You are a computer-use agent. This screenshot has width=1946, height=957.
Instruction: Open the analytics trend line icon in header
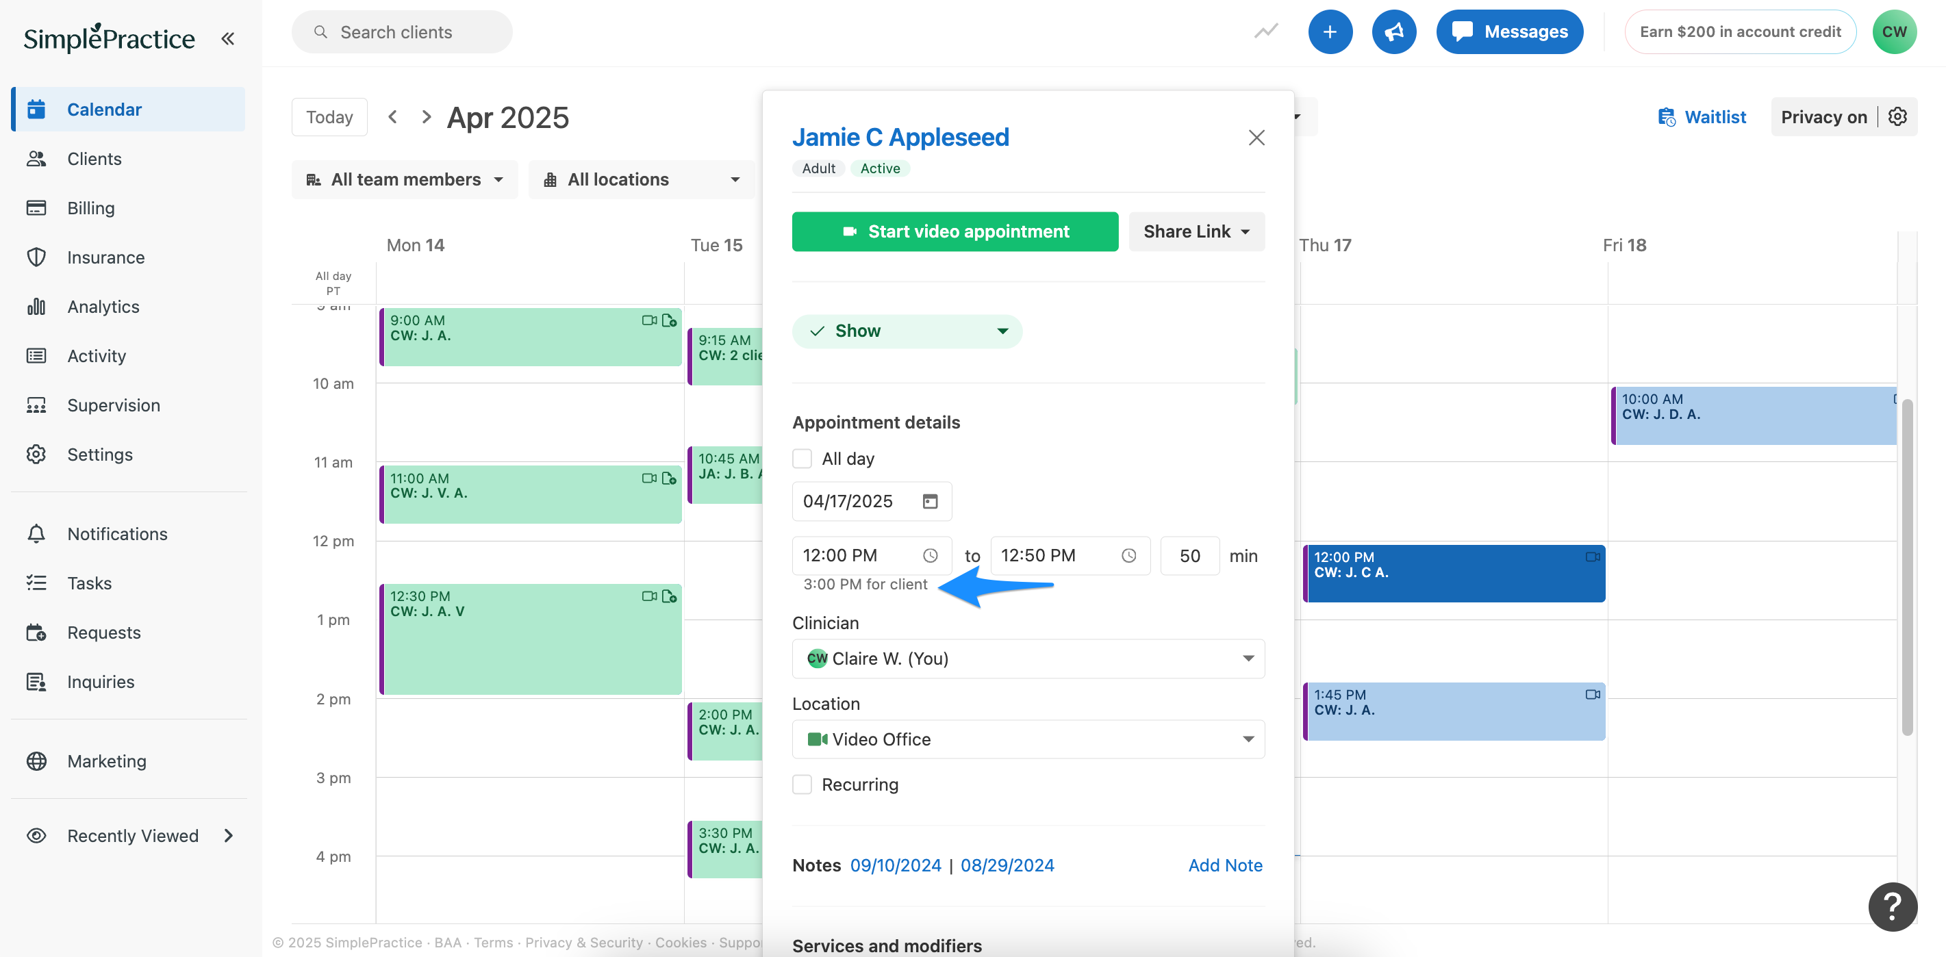(x=1266, y=31)
